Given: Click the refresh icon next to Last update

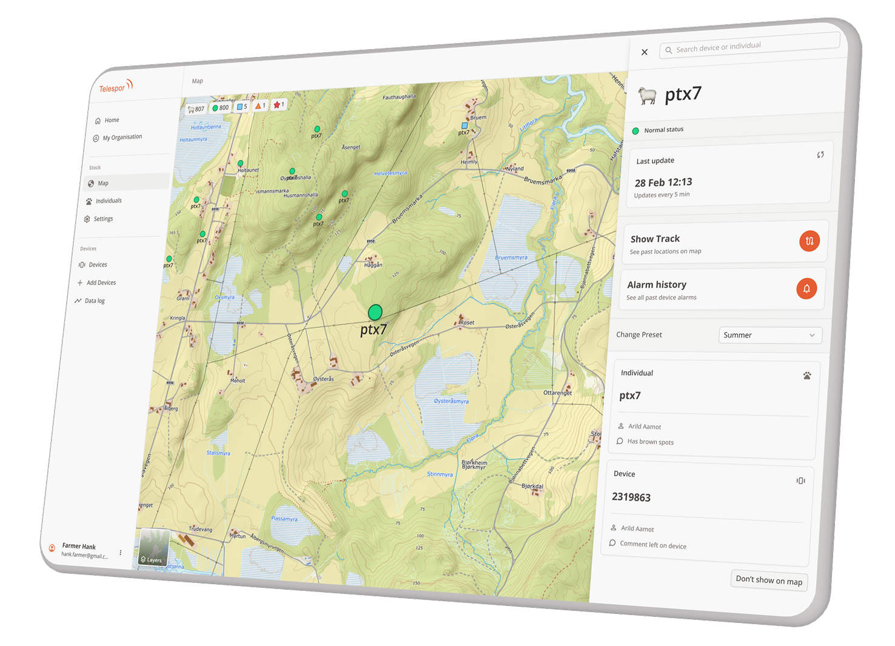Looking at the screenshot, I should click(x=820, y=155).
